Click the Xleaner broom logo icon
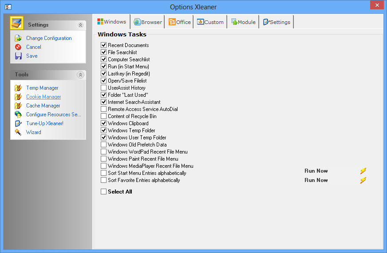This screenshot has width=387, height=253. pos(17,23)
